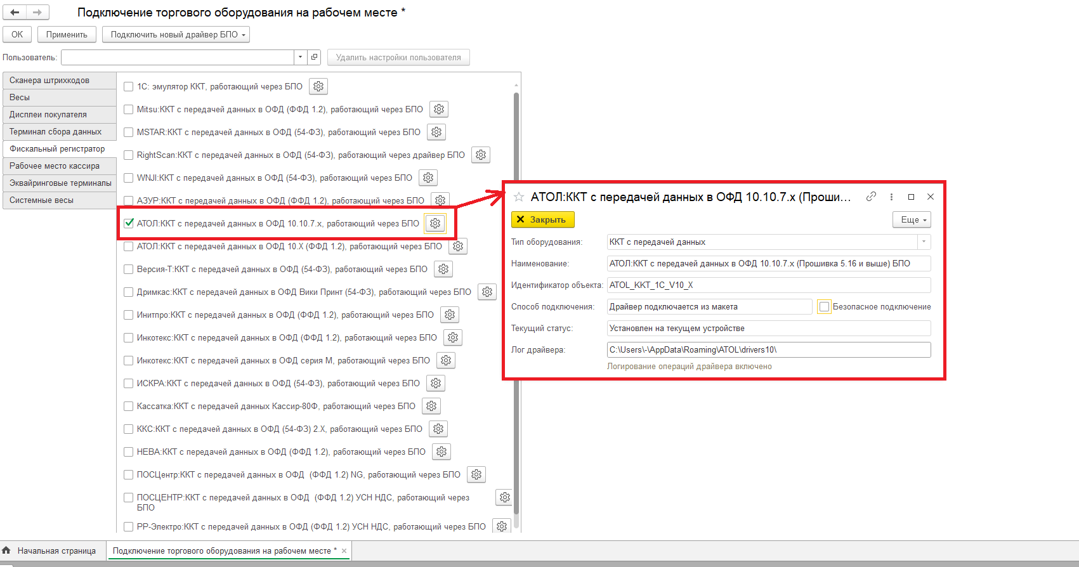Enable АТОЛ:ККТ 10.X ФФД 1.2 checkbox
1079x567 pixels.
click(129, 246)
